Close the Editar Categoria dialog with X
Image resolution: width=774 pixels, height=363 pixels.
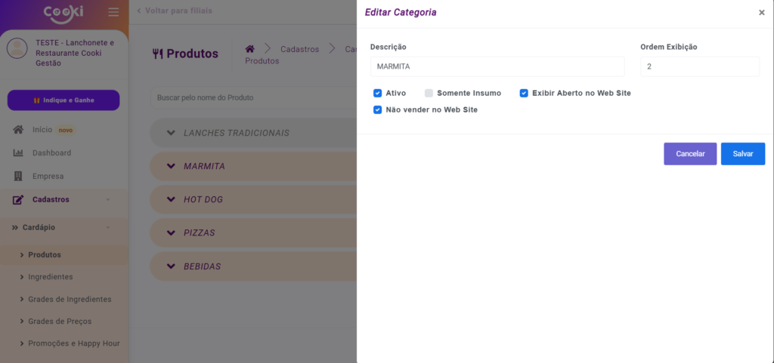[x=761, y=13]
